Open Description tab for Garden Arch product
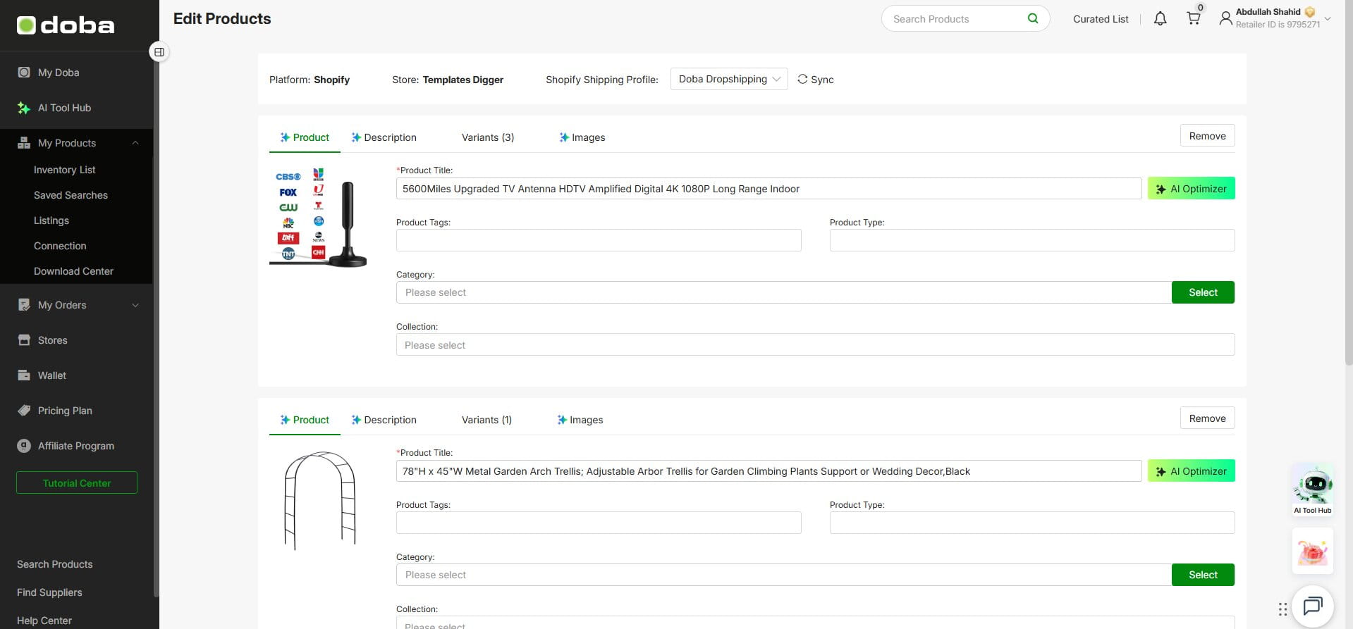Viewport: 1353px width, 629px height. (x=384, y=420)
